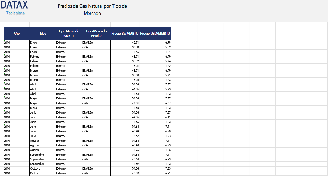Click the 6.99 USD price for Enero ENARSA
The height and width of the screenshot is (176, 328).
pyautogui.click(x=168, y=42)
